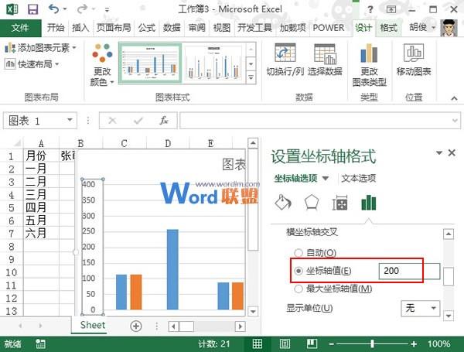The image size is (464, 352).
Task: Open Size & Properties tab icon
Action: [x=339, y=203]
